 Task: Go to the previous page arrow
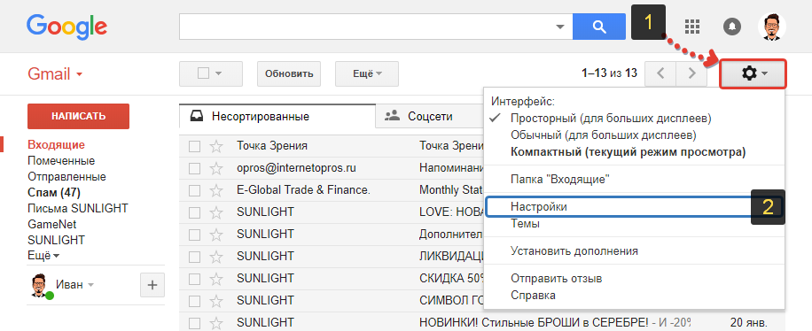tap(660, 73)
